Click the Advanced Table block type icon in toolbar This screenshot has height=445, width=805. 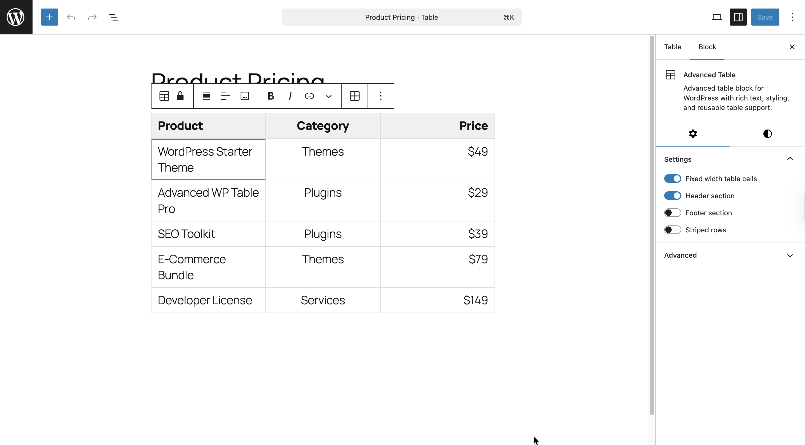pyautogui.click(x=164, y=96)
